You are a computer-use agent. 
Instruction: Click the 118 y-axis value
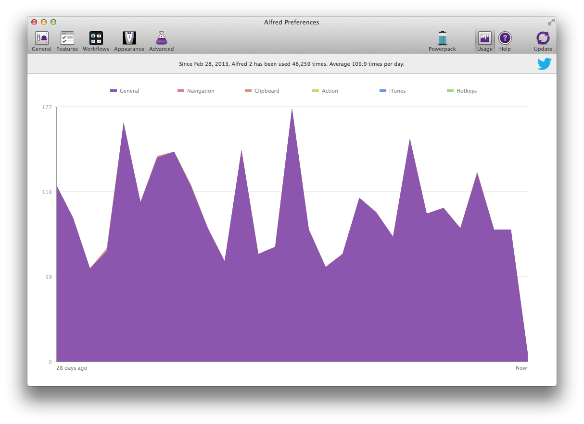(x=47, y=192)
